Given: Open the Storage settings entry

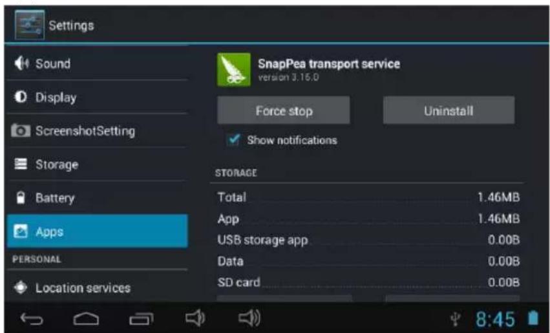Looking at the screenshot, I should [97, 164].
